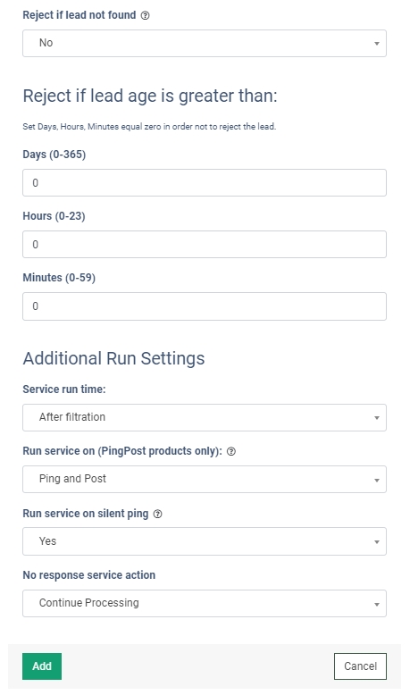Viewport: 410px width, 695px height.
Task: Click help icon beside Run service on silent ping
Action: pos(157,515)
